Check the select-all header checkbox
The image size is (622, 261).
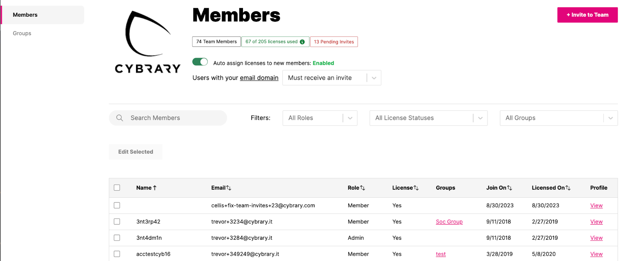click(x=117, y=188)
